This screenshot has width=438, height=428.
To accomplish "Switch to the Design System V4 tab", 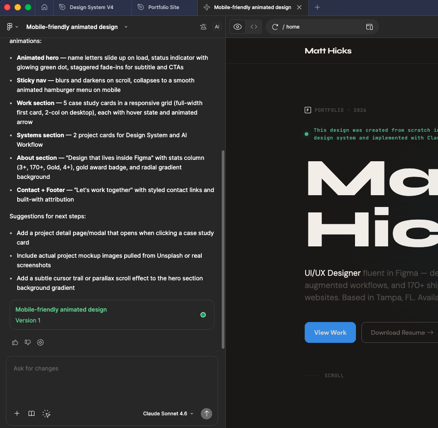I will [x=92, y=8].
